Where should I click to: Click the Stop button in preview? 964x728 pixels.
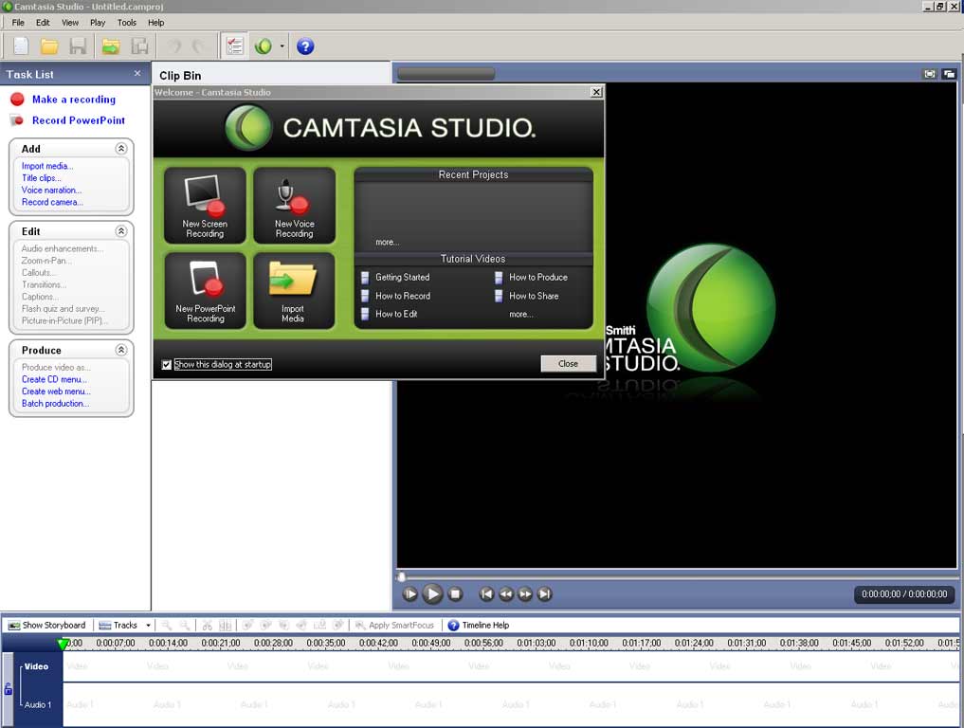[455, 594]
